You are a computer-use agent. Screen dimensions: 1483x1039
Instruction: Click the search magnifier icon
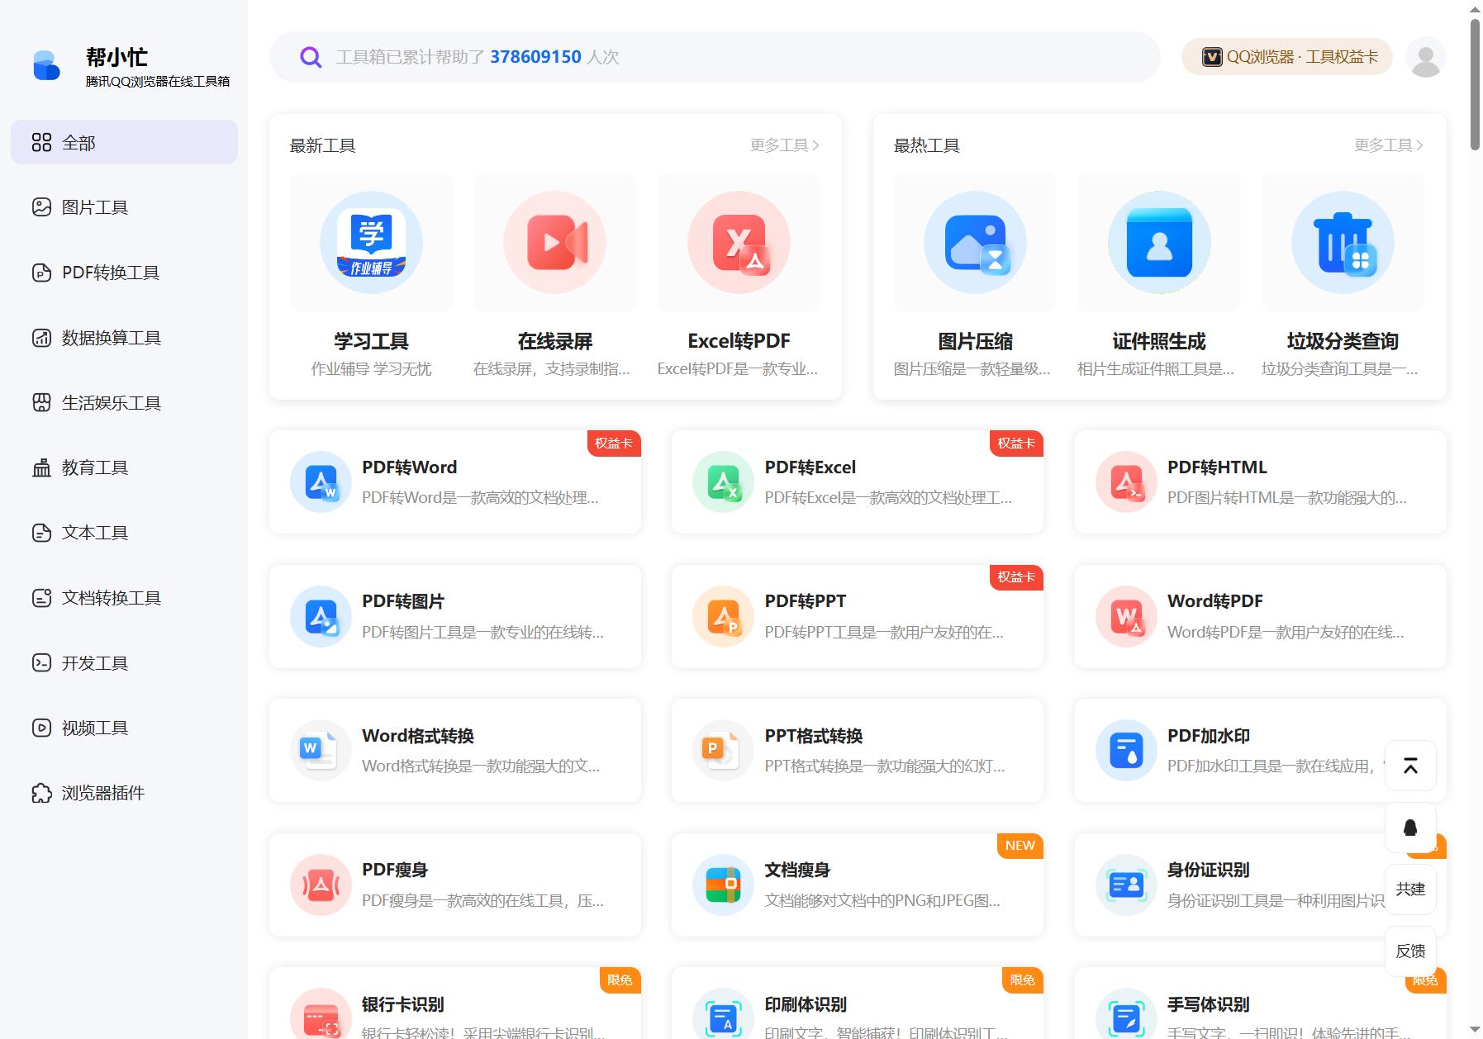311,57
